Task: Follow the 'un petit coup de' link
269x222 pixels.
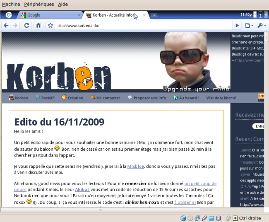Action: 200,183
